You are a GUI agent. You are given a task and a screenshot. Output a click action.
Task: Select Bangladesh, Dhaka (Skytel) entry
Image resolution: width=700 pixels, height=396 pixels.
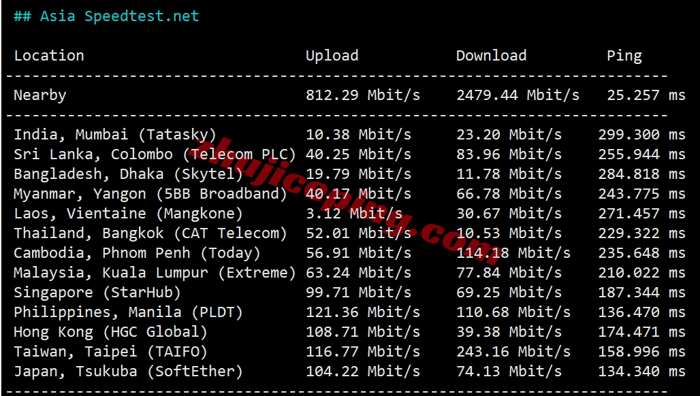[349, 174]
